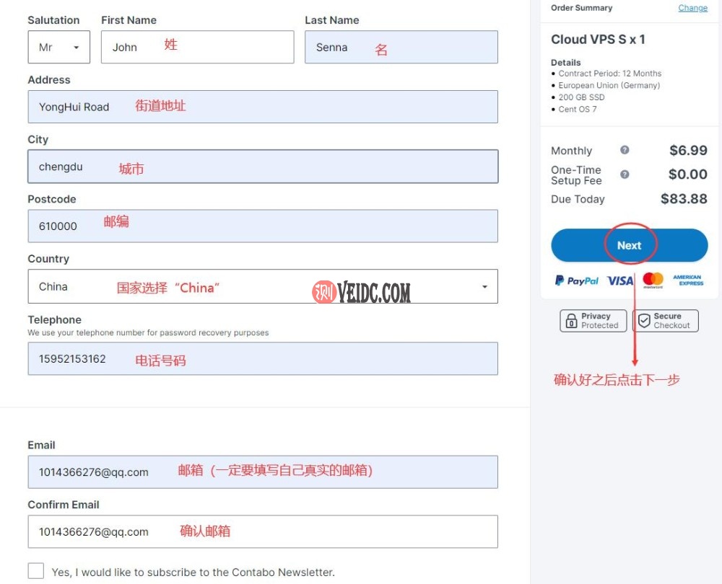
Task: Open the One-Time Setup Fee help icon
Action: (625, 174)
